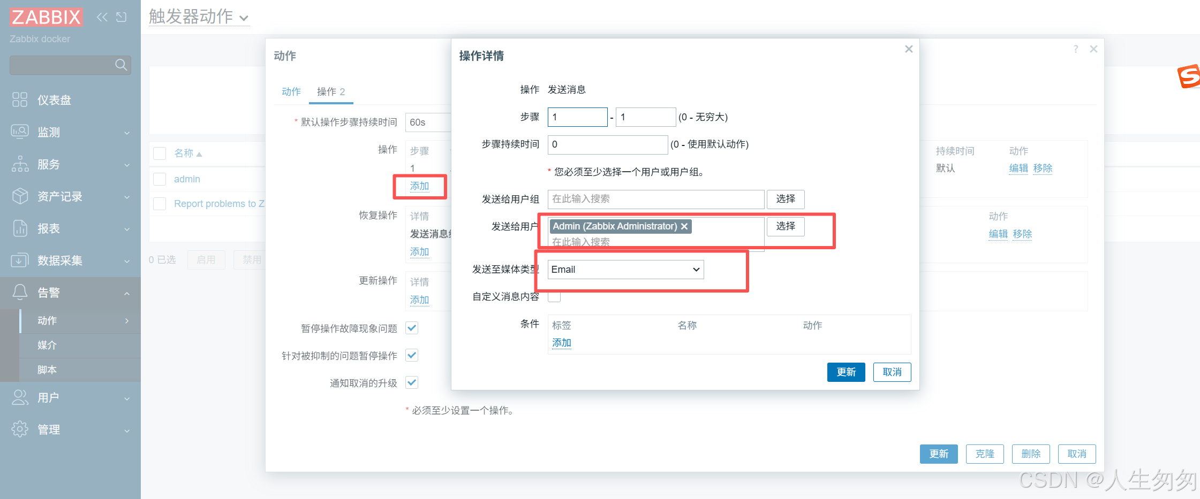Click the 资产记录 inventory box icon
Screen dimensions: 1200x499
[x=20, y=196]
